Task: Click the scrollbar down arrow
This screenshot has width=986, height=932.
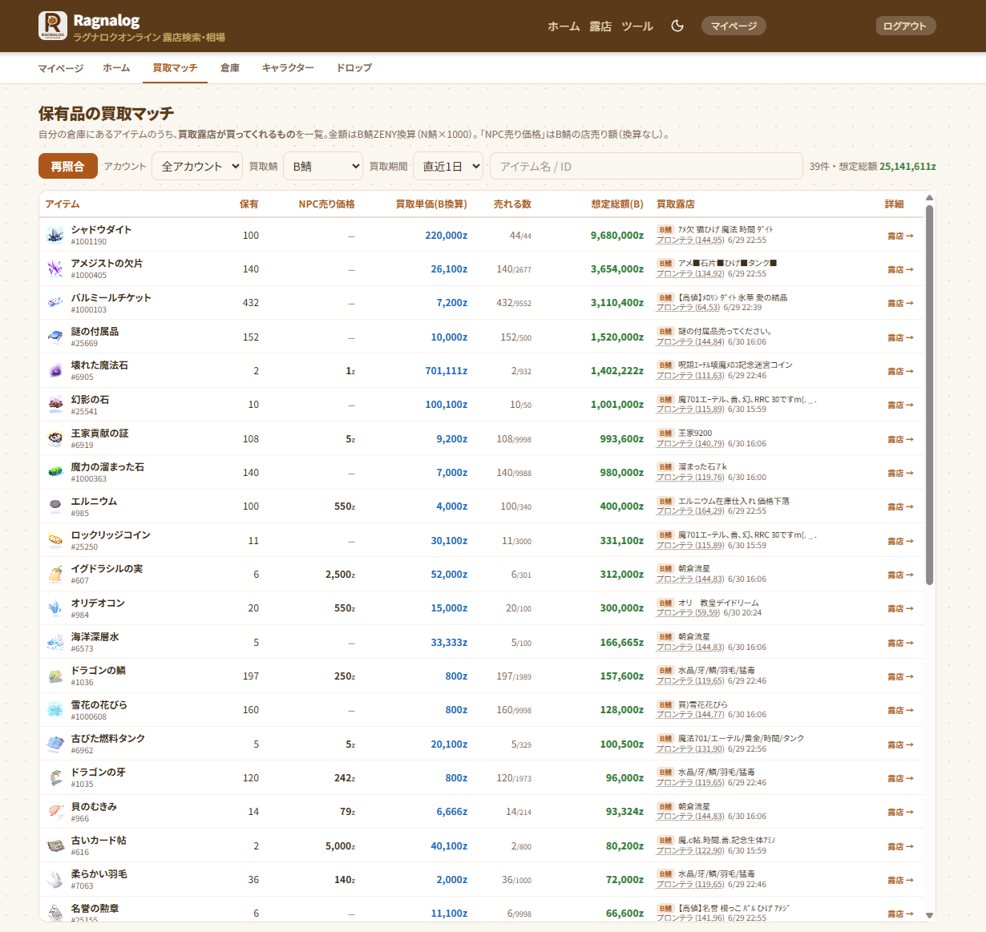Action: tap(930, 914)
